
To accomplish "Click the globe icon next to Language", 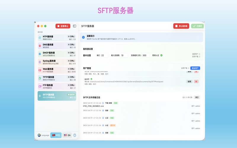I will [x=39, y=135].
